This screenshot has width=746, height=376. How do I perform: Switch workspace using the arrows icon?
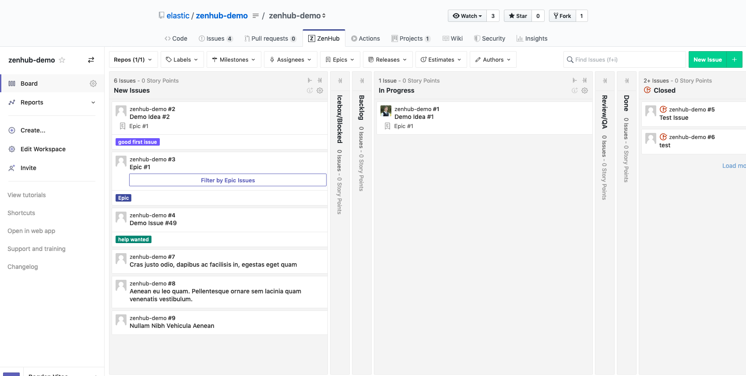point(91,60)
